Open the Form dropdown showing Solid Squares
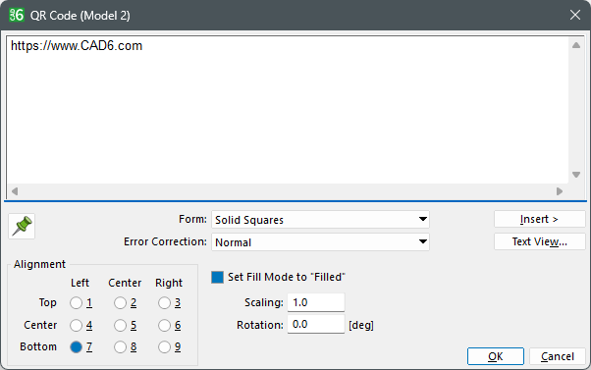 [320, 220]
